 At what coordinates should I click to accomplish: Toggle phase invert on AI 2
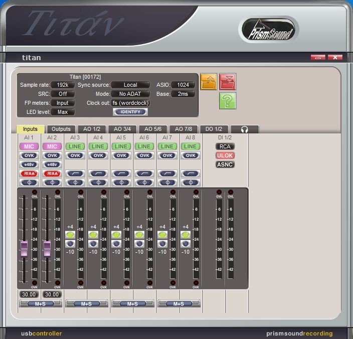[52, 183]
